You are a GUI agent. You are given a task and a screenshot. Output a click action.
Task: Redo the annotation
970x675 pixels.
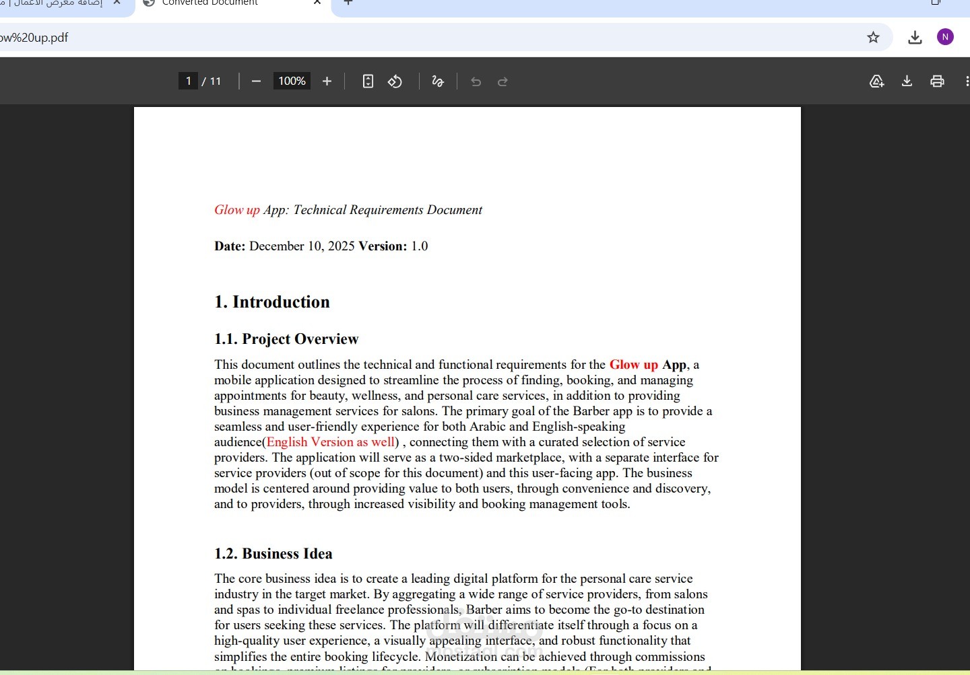pyautogui.click(x=503, y=81)
